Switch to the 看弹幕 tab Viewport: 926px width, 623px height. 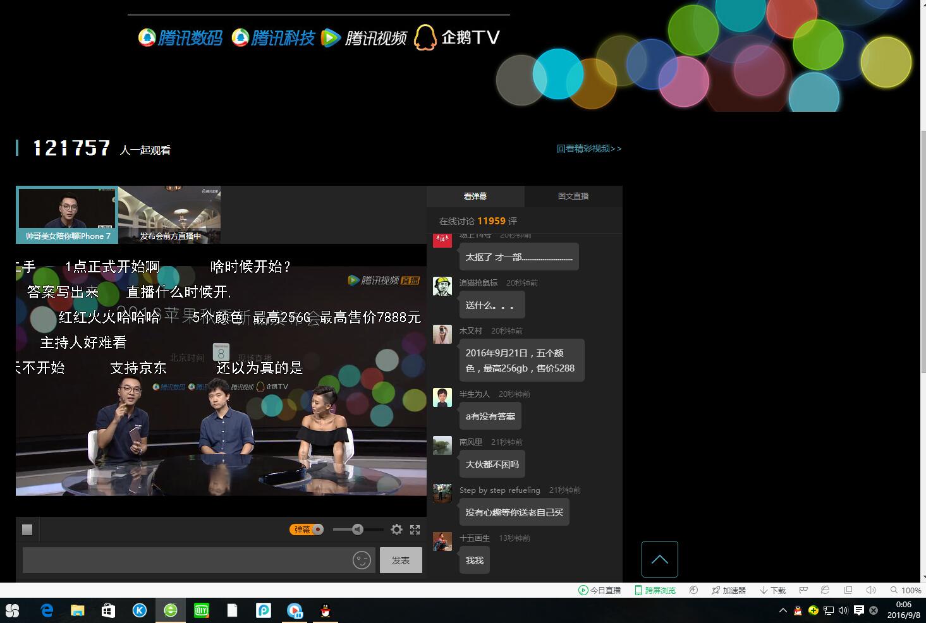point(475,197)
